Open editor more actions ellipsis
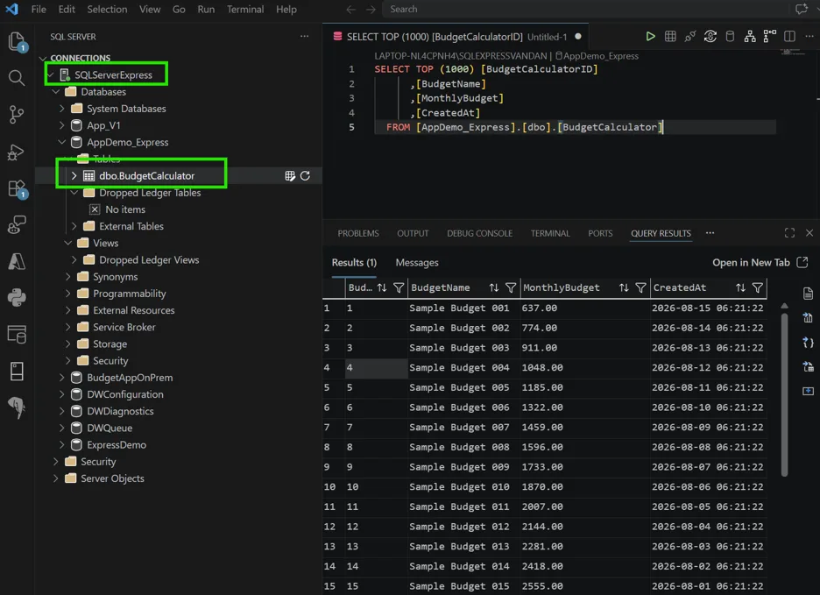The height and width of the screenshot is (595, 820). (x=809, y=36)
